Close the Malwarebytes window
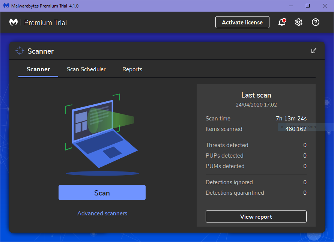334x242 pixels. pyautogui.click(x=325, y=6)
